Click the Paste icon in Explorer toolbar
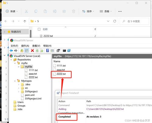 coord(45,11)
